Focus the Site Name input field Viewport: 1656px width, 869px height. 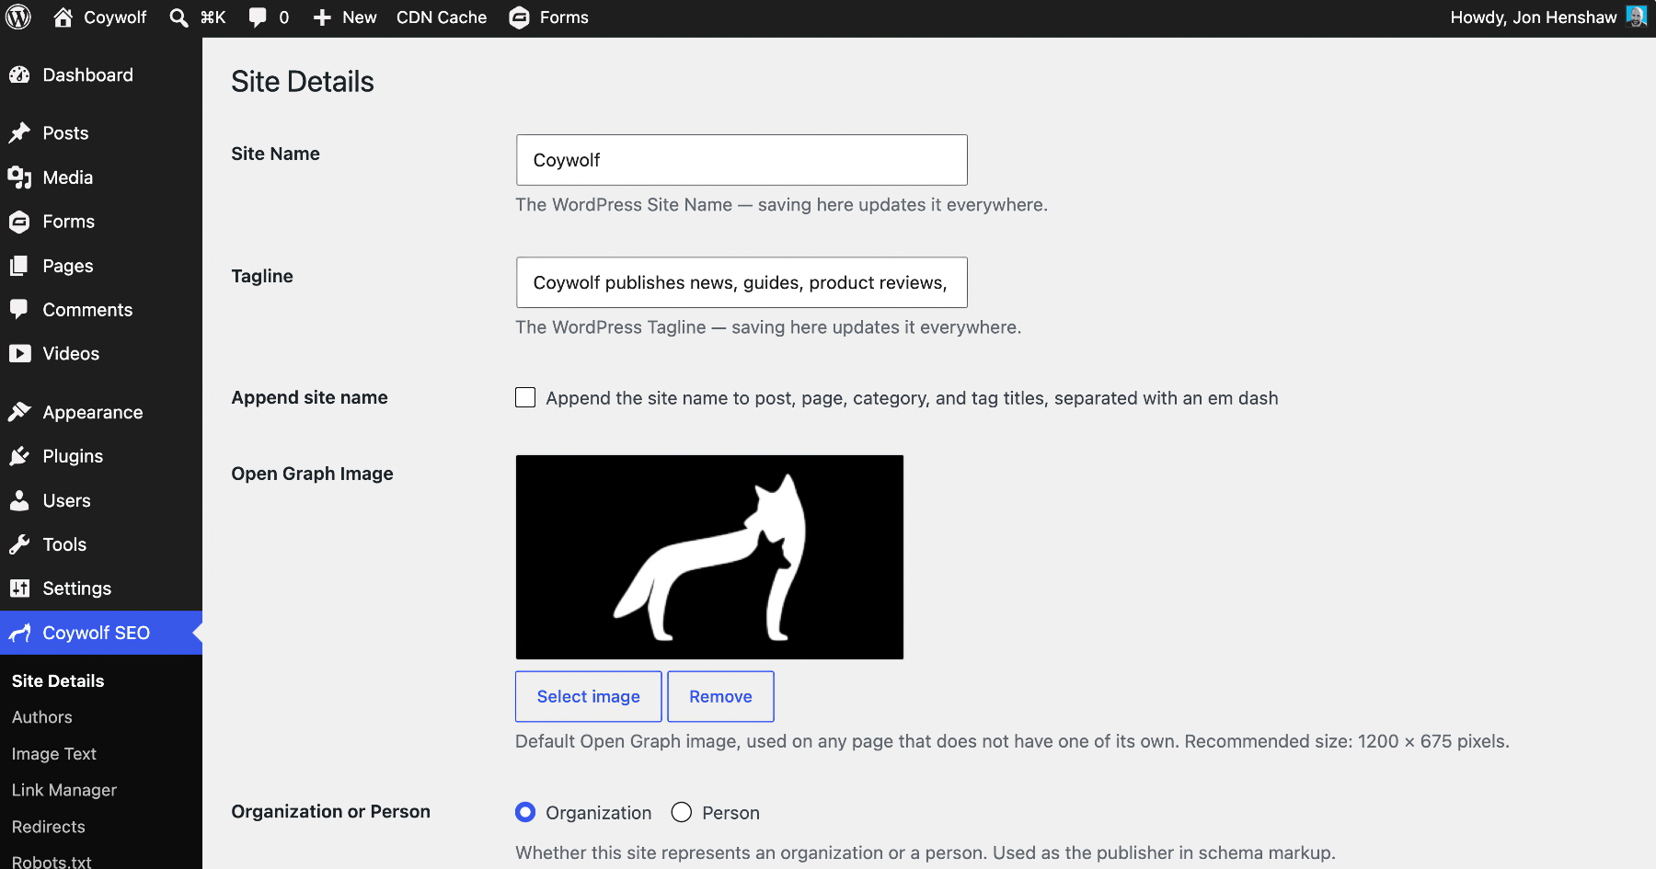click(x=742, y=160)
